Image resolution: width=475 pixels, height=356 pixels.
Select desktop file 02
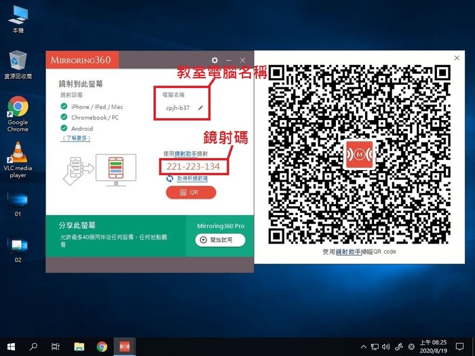[x=18, y=250]
